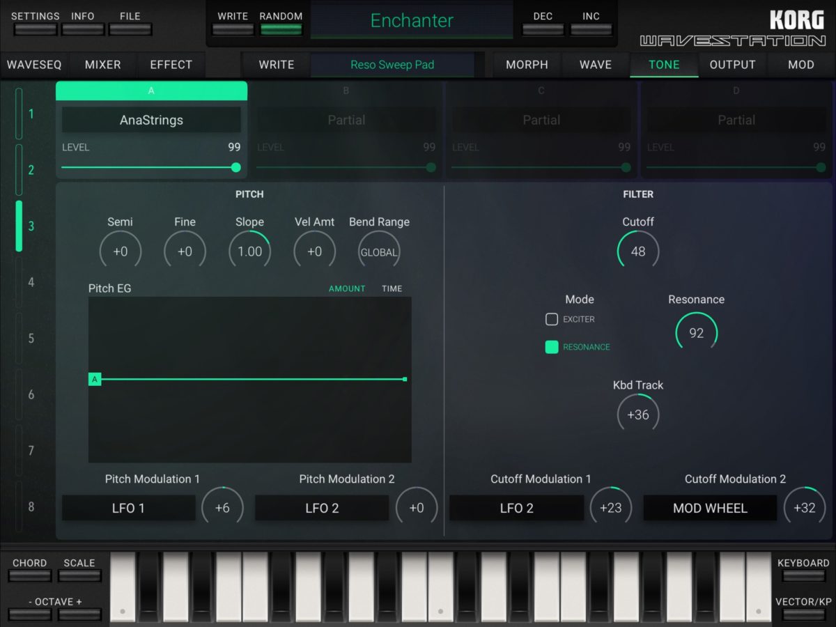Switch to the WAVE tab
This screenshot has height=627, width=836.
[596, 65]
